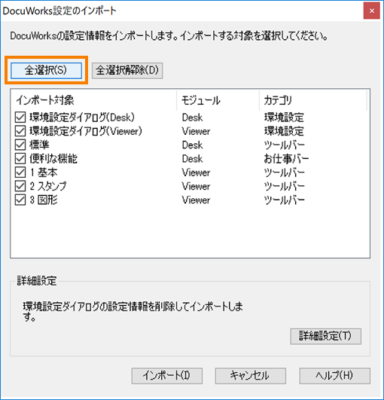Toggle the 便利な機能 checkbox
The width and height of the screenshot is (384, 400).
tap(20, 159)
